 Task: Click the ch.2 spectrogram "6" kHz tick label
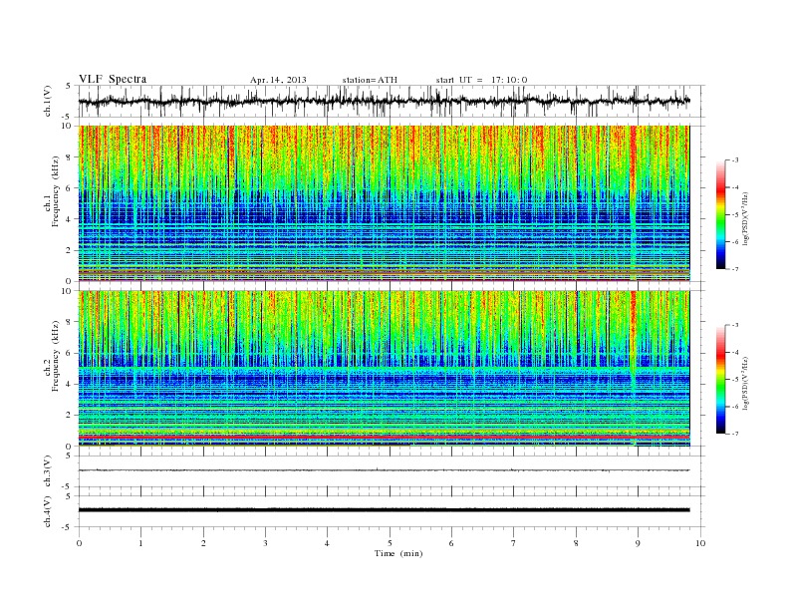[x=69, y=353]
